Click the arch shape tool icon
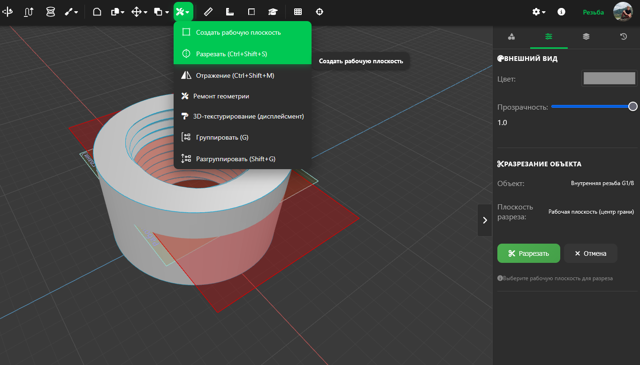 (x=97, y=12)
